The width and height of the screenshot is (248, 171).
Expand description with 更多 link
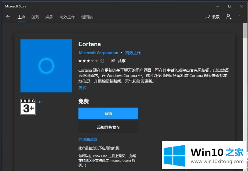pyautogui.click(x=82, y=88)
